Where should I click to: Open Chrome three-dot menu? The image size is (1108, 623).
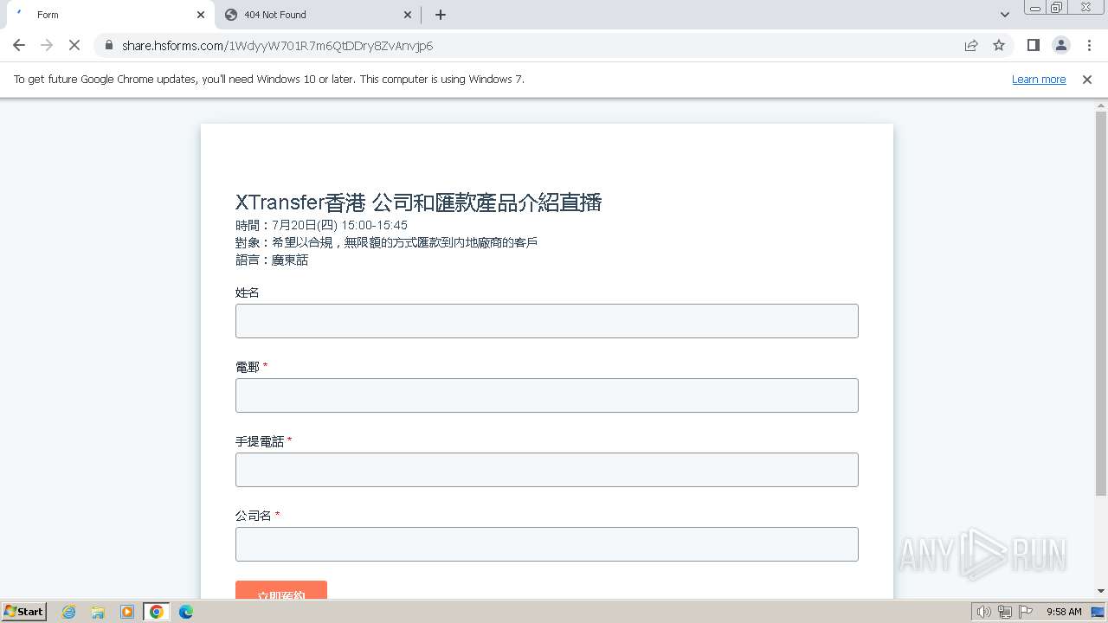tap(1089, 45)
